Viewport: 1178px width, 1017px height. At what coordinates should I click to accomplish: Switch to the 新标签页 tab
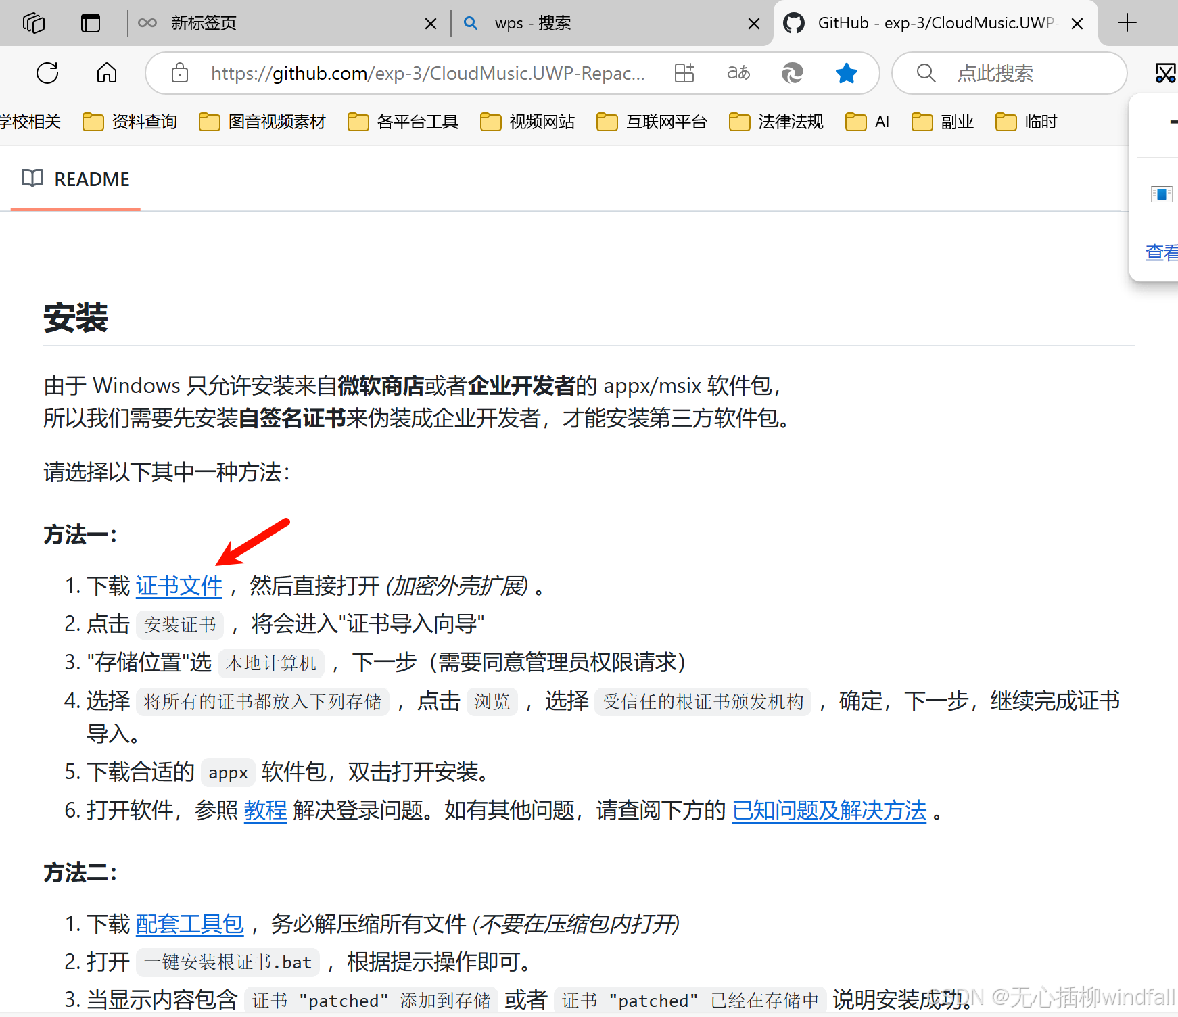(287, 23)
